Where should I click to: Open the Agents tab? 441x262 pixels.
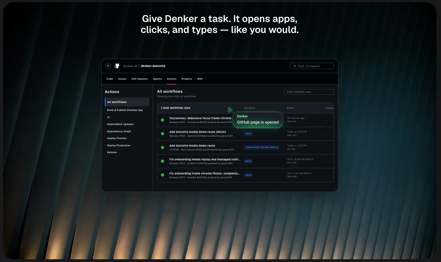click(x=157, y=79)
